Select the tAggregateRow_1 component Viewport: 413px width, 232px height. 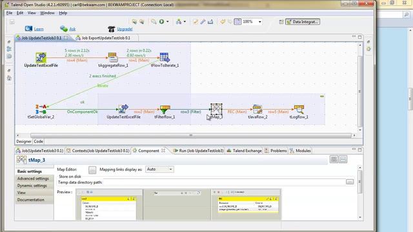click(113, 57)
